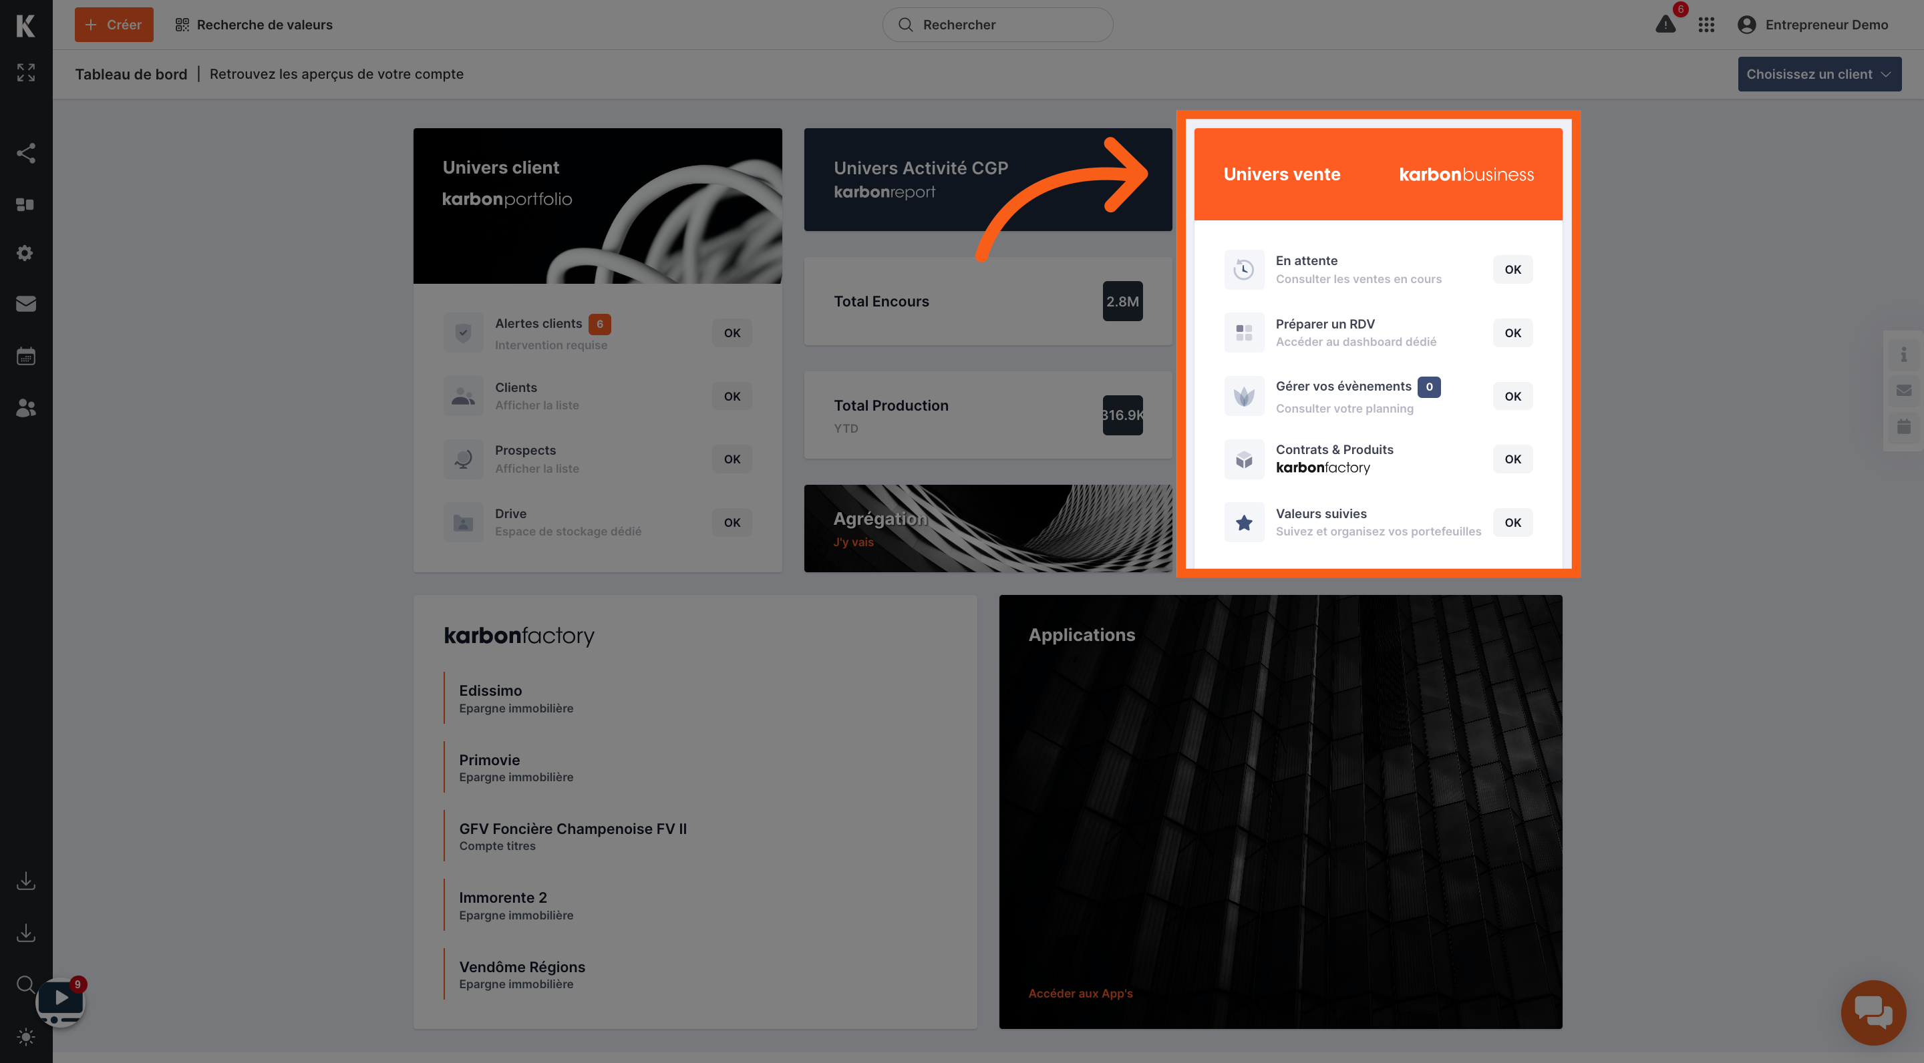Click the Alertes clients shield icon
Image resolution: width=1924 pixels, height=1063 pixels.
pyautogui.click(x=463, y=333)
